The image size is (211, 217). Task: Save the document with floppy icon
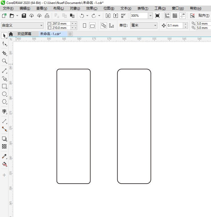(24, 16)
